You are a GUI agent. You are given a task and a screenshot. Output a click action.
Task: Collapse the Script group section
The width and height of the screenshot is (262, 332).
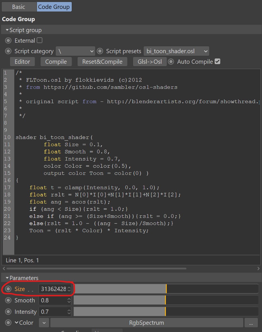pos(7,30)
